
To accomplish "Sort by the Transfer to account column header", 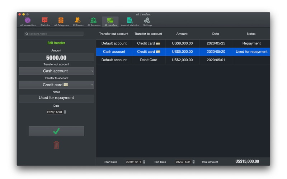I will pos(148,34).
